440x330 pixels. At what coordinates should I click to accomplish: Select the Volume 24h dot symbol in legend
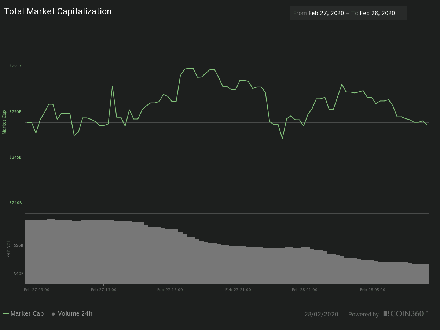52,314
